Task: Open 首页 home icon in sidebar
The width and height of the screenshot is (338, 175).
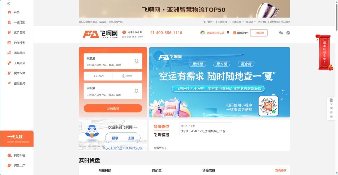Action: tap(9, 12)
